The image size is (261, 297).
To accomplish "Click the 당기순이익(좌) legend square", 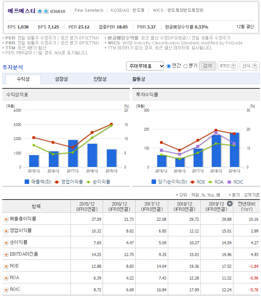I will pos(154,182).
